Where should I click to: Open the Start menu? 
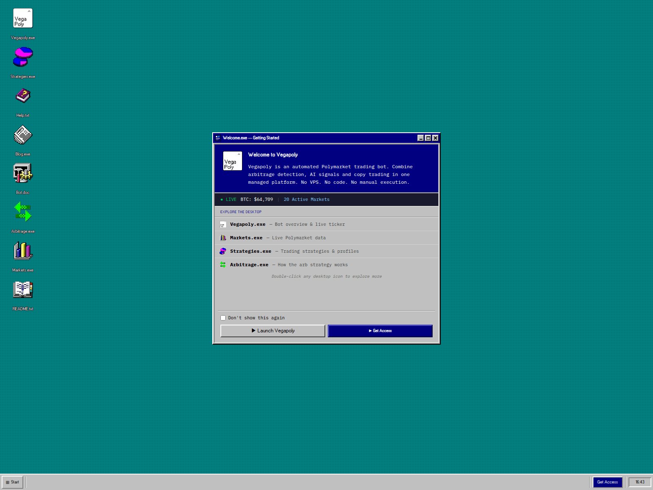click(13, 482)
